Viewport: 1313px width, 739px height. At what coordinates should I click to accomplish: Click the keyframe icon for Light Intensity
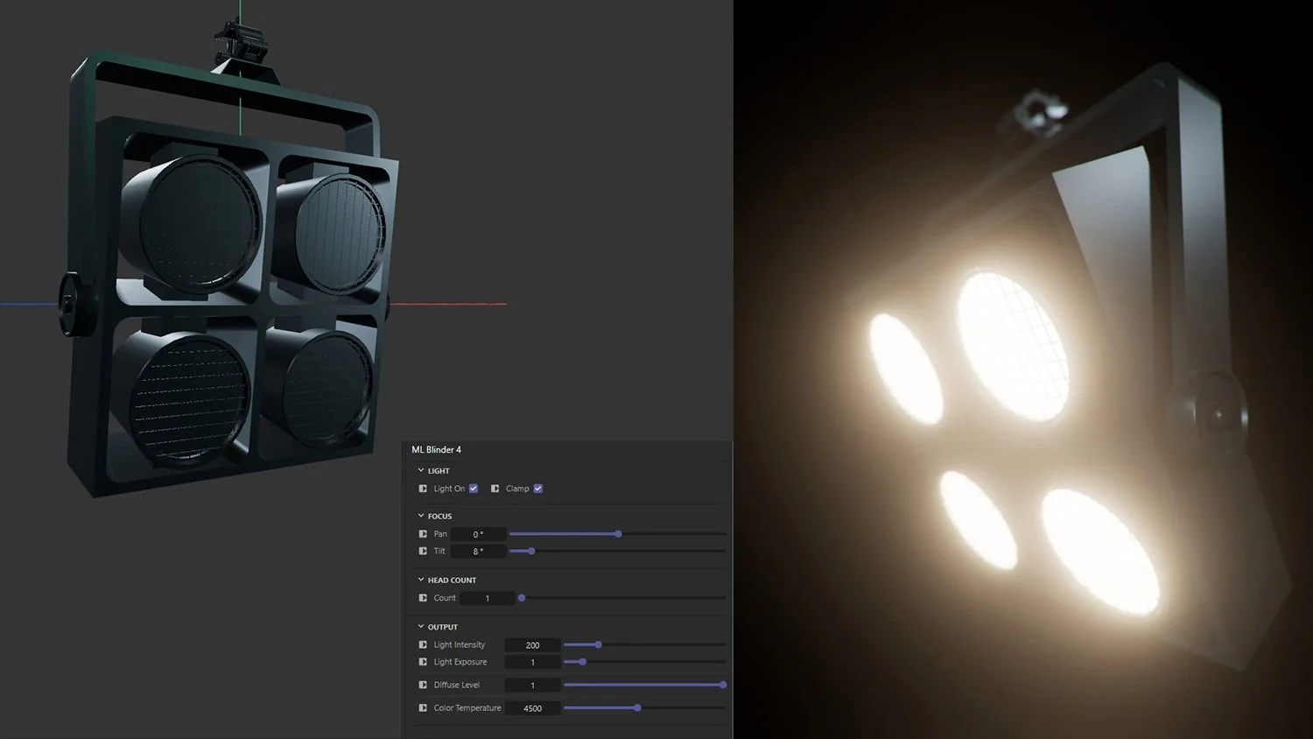click(423, 644)
